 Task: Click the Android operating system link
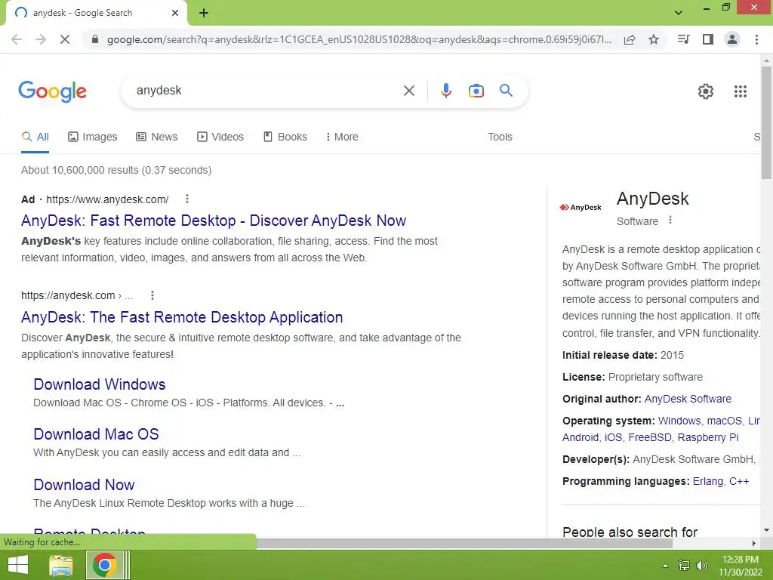[581, 437]
